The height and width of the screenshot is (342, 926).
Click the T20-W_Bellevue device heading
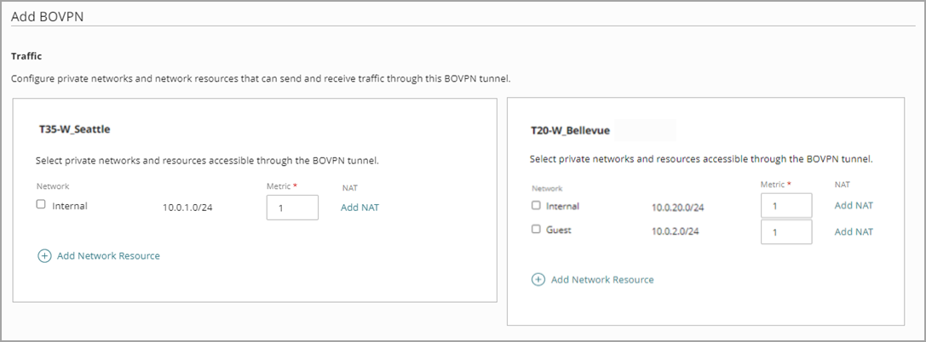click(x=570, y=131)
